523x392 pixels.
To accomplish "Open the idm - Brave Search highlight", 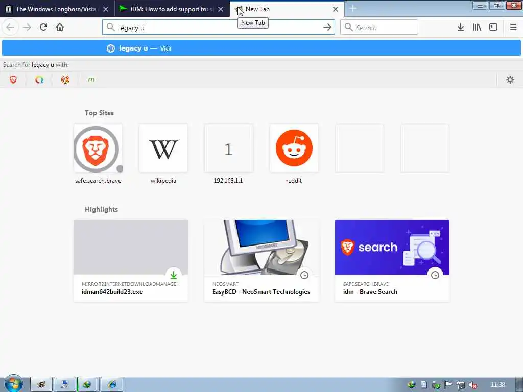I will pyautogui.click(x=392, y=261).
